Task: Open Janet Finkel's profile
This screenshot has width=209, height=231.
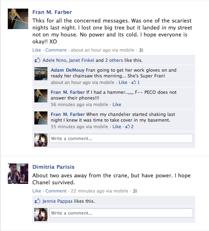Action: (x=81, y=60)
